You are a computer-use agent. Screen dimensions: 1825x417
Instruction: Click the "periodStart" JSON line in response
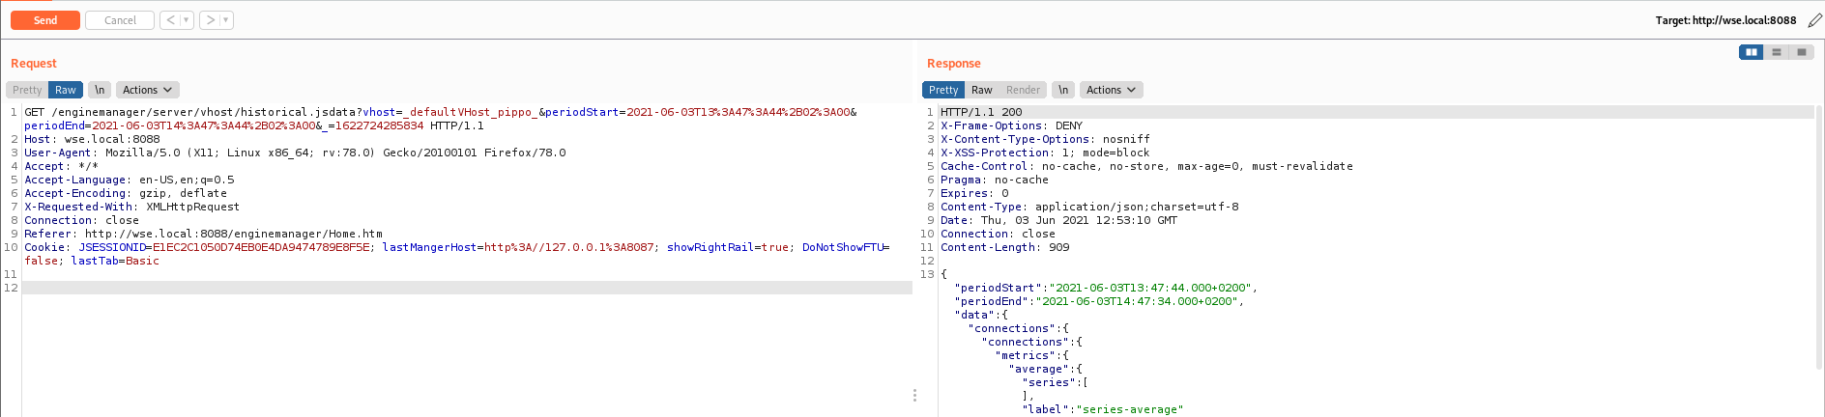coord(1106,288)
